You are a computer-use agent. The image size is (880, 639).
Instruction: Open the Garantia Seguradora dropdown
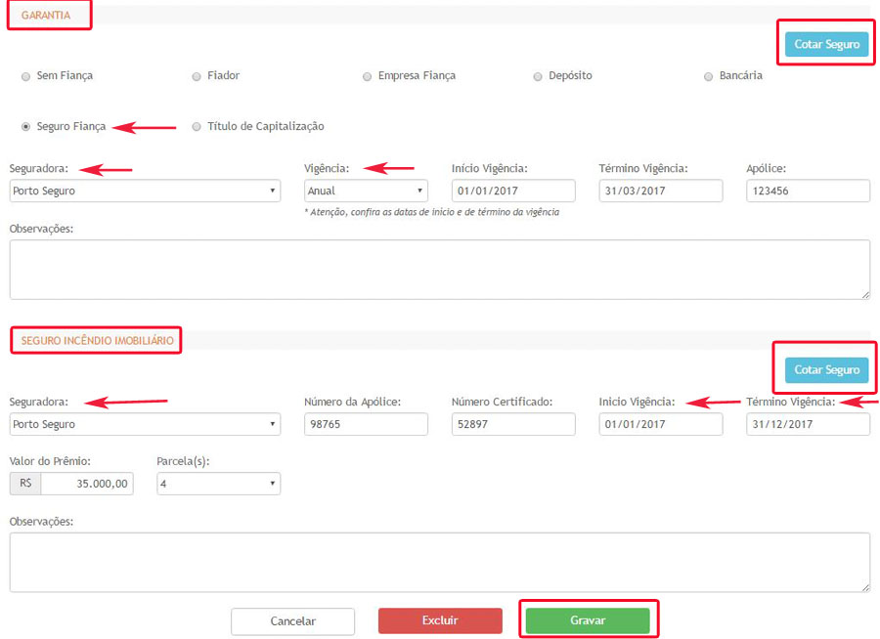[x=145, y=192]
